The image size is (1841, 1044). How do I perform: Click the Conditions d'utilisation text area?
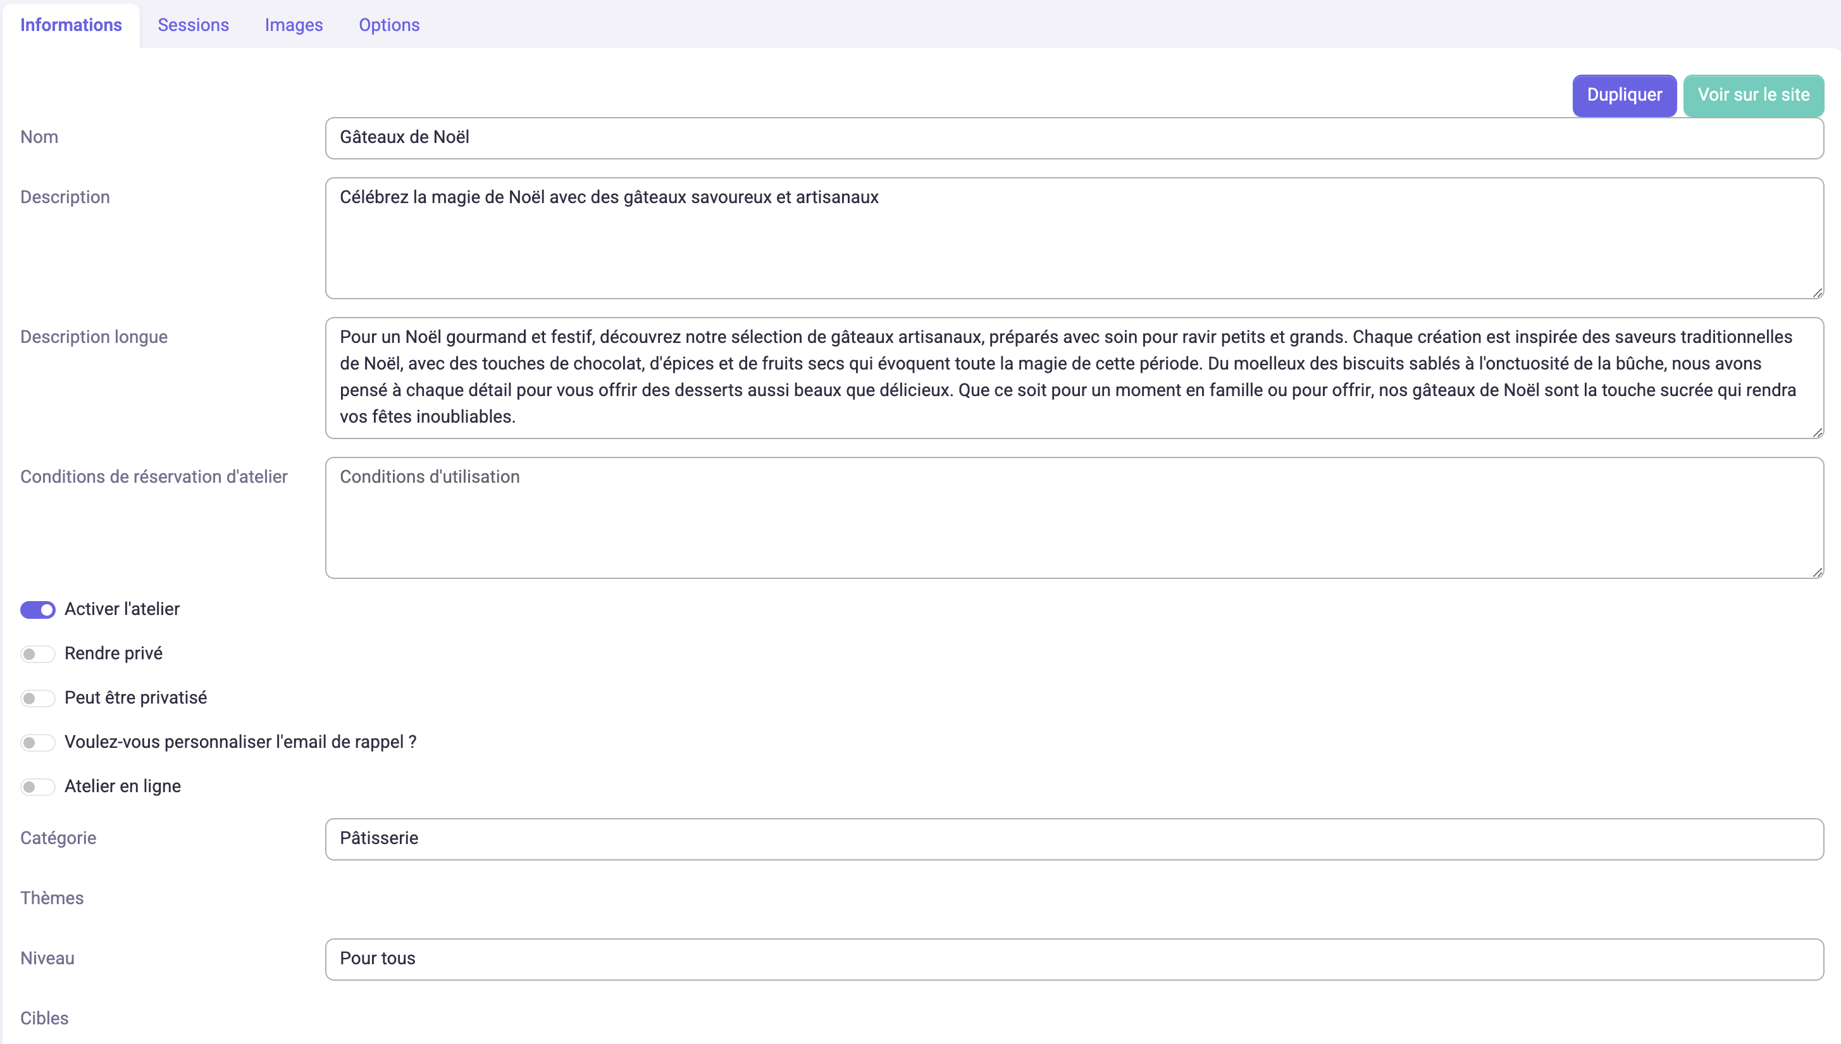click(x=1074, y=518)
